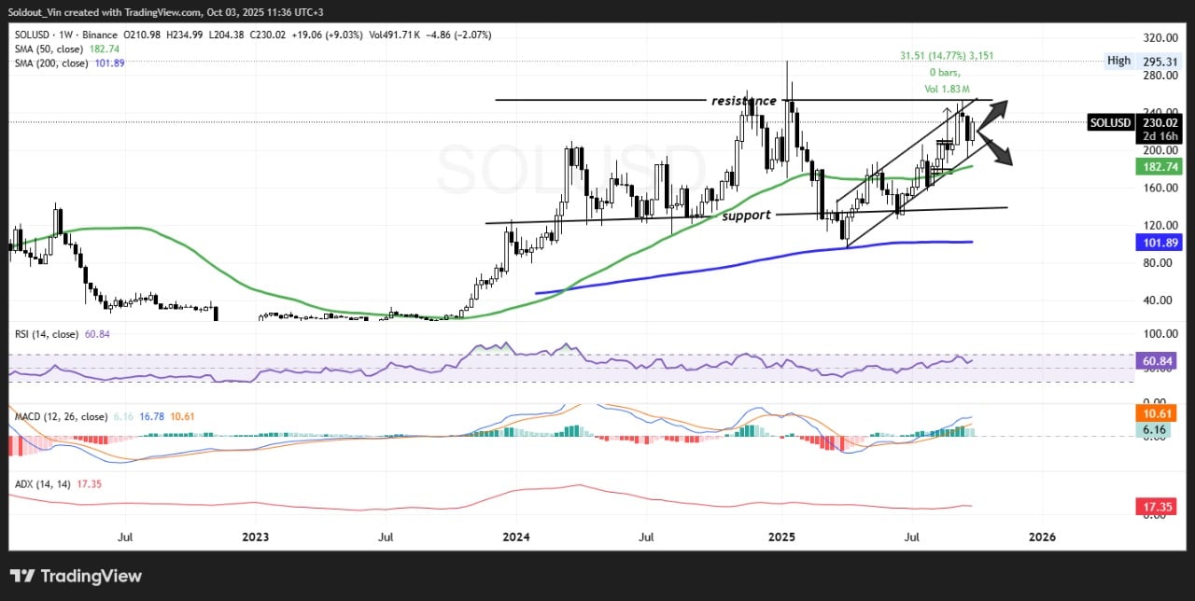
Task: Click the support text annotation
Action: pyautogui.click(x=746, y=216)
